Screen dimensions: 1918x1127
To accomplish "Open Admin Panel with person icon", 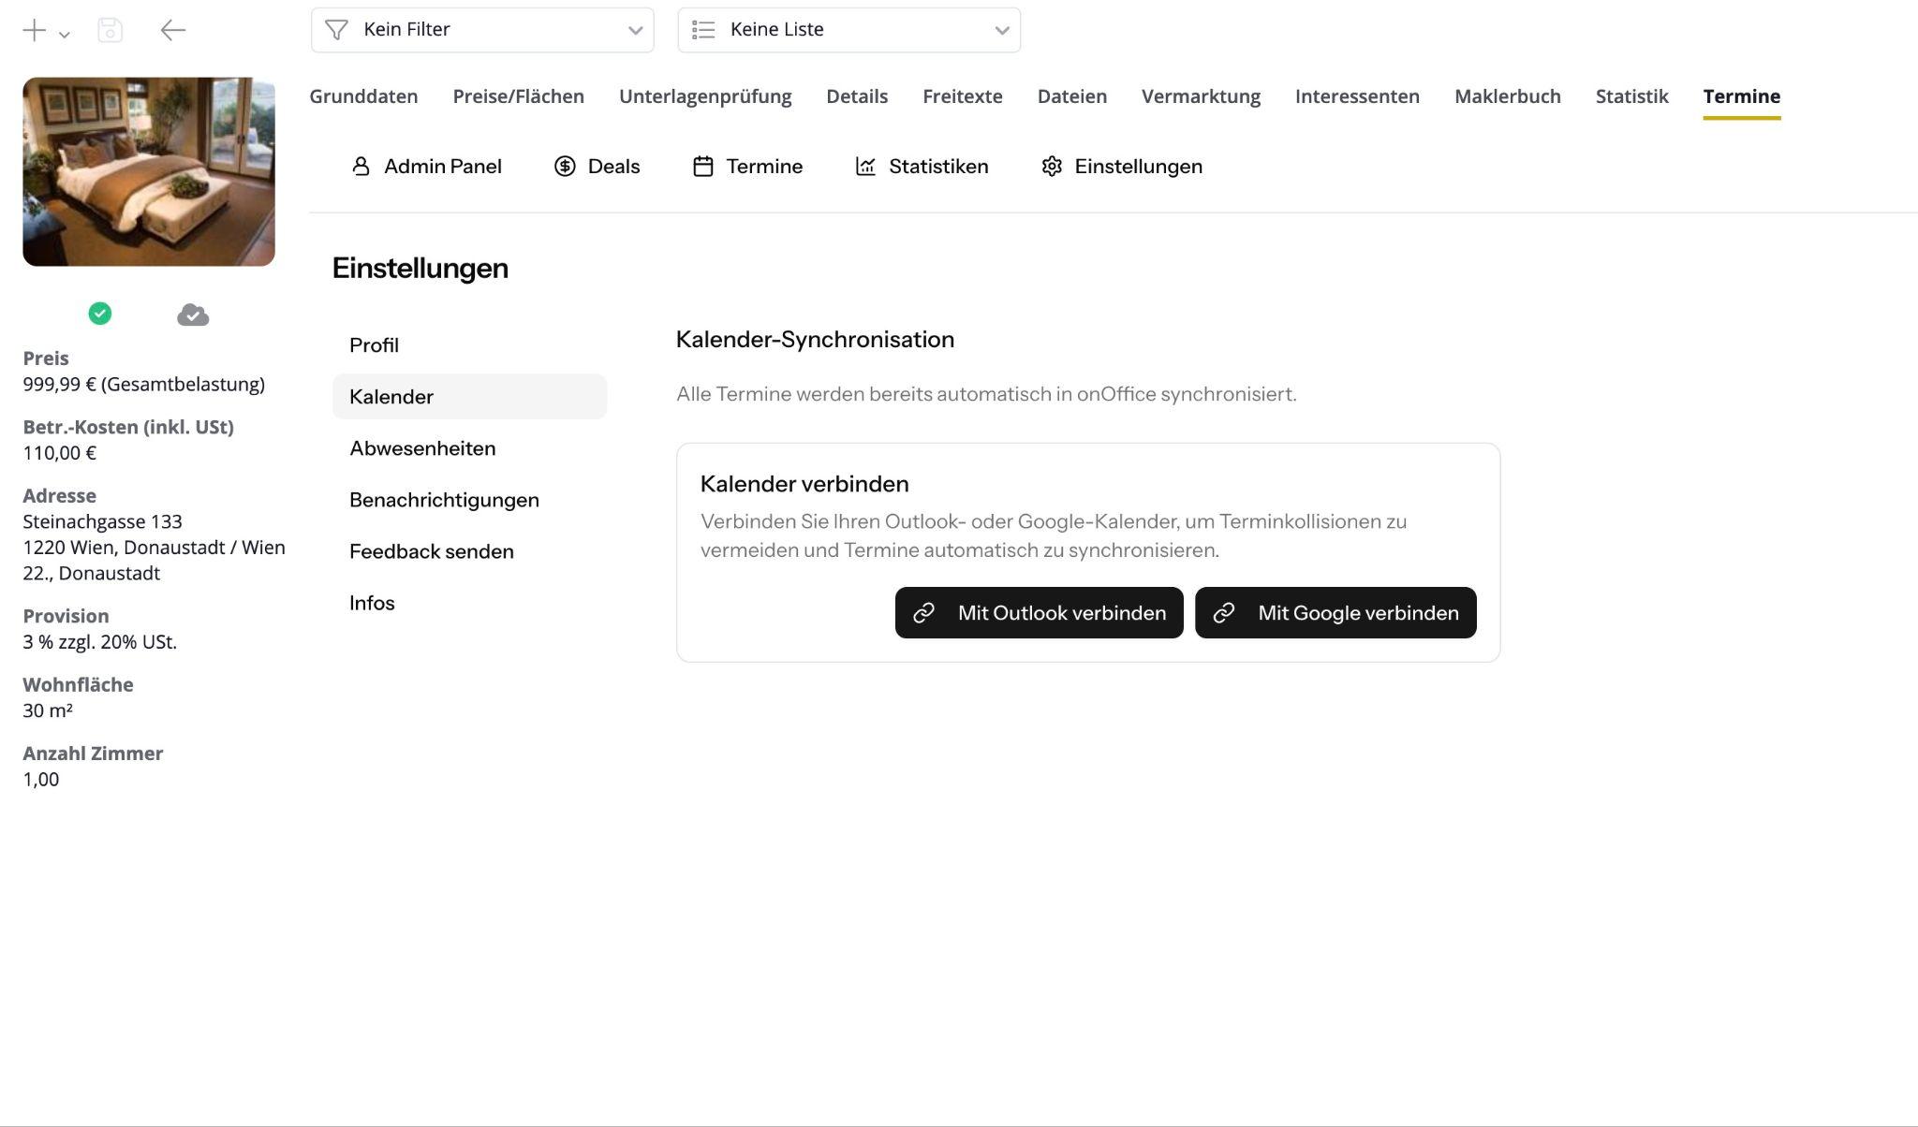I will point(426,167).
